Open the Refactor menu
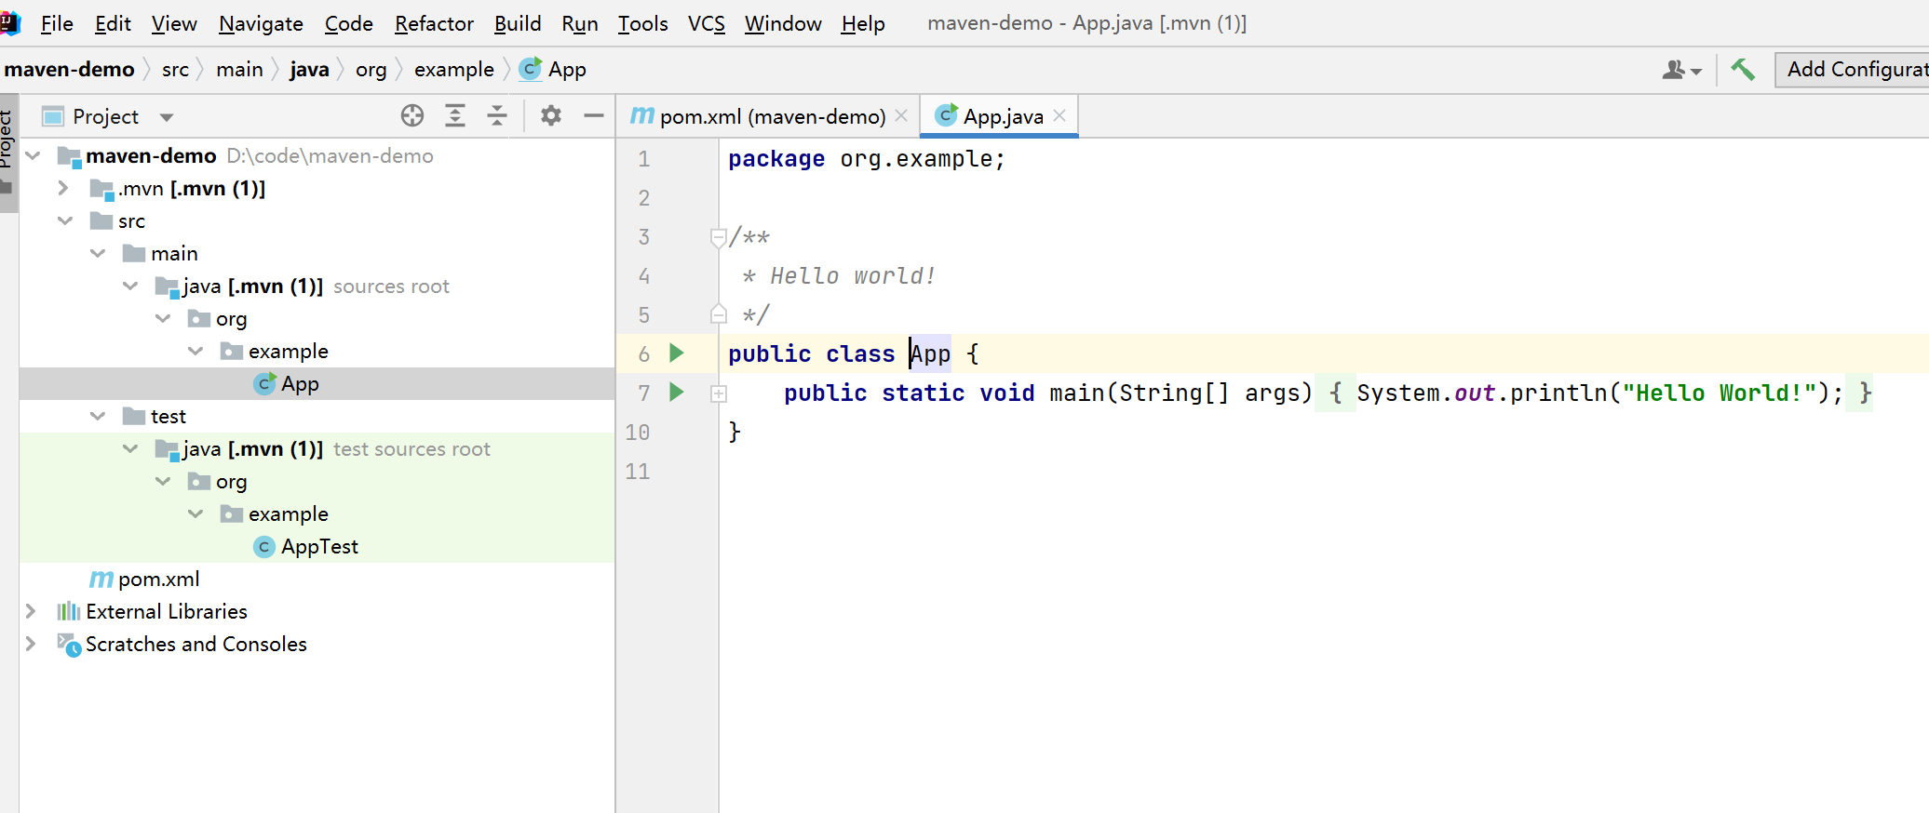Screen dimensions: 1929x813 pos(434,23)
